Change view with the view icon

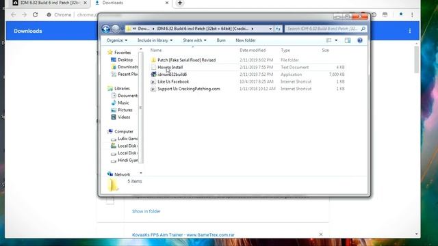[328, 40]
